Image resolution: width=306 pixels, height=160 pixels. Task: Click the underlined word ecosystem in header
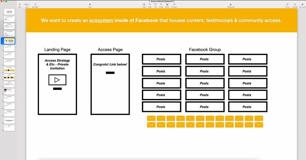(x=101, y=21)
